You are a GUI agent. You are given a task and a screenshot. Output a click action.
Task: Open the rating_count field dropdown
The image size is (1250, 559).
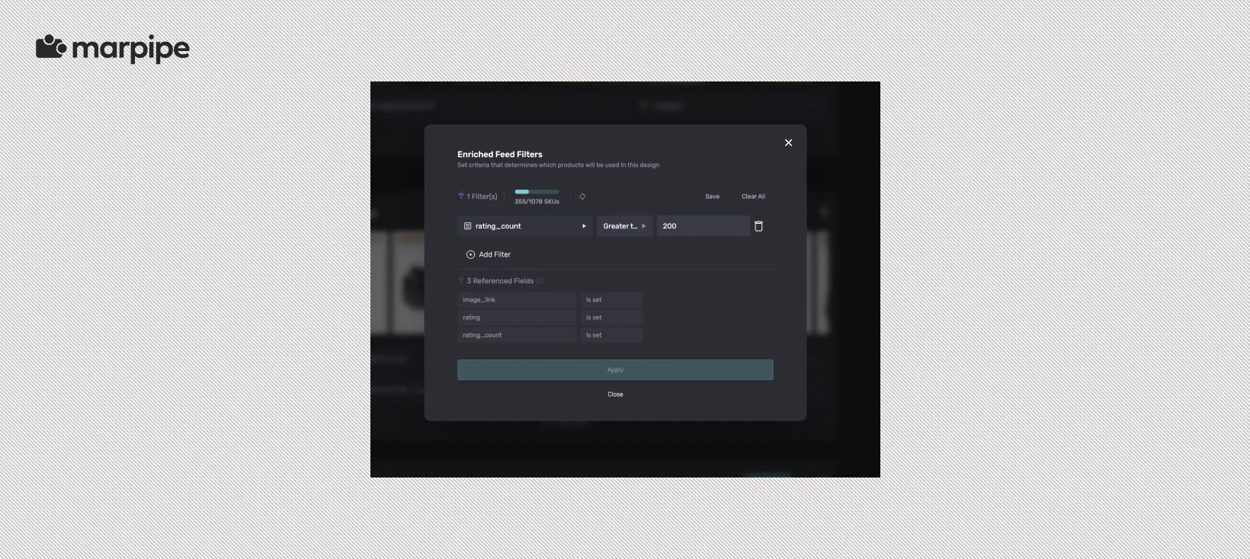(x=525, y=226)
